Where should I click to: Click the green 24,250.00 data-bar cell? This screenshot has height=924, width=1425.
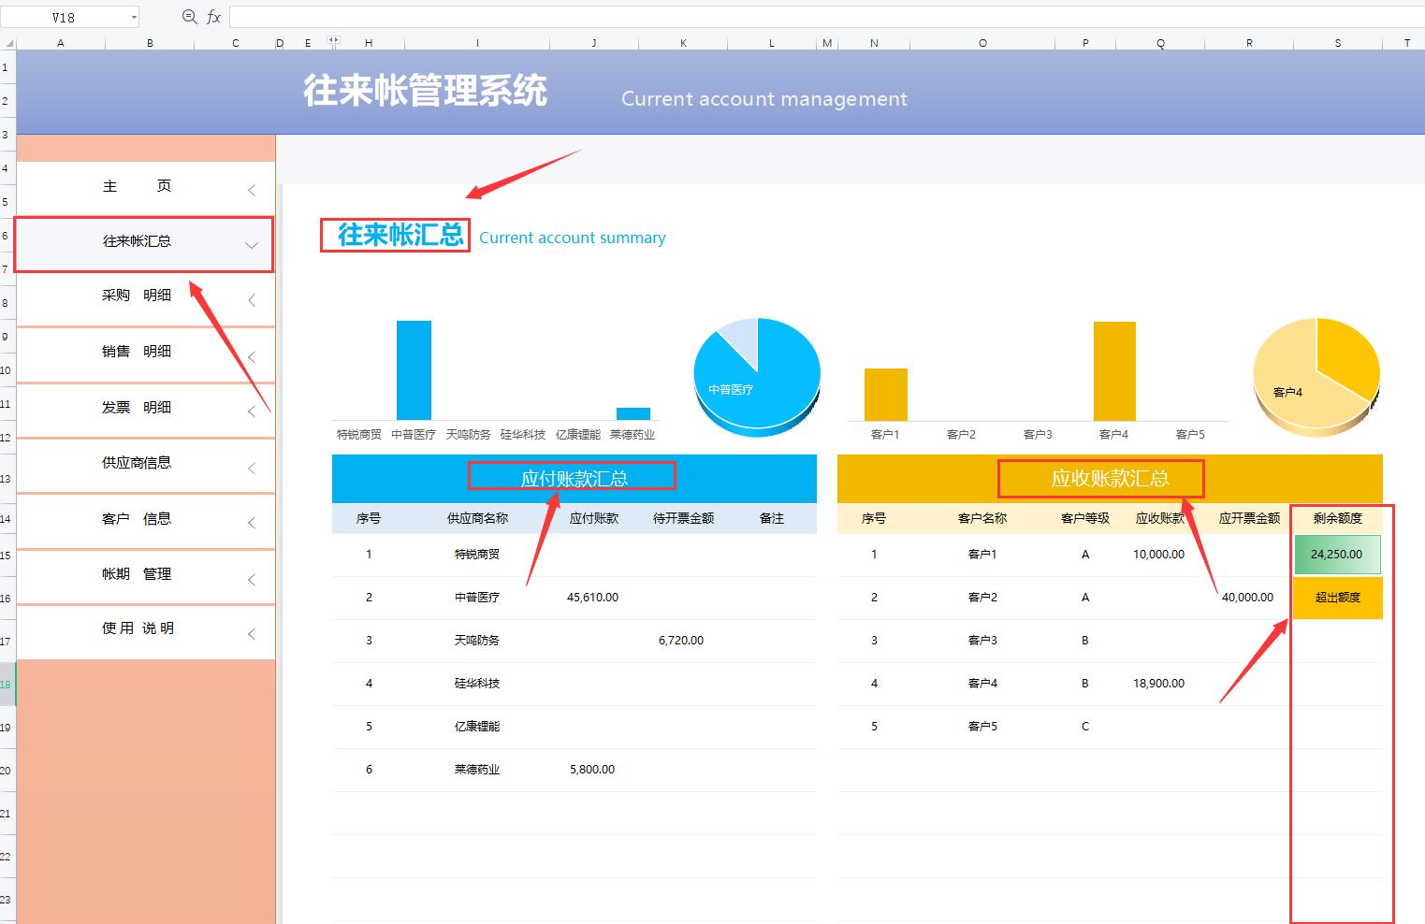click(x=1336, y=554)
